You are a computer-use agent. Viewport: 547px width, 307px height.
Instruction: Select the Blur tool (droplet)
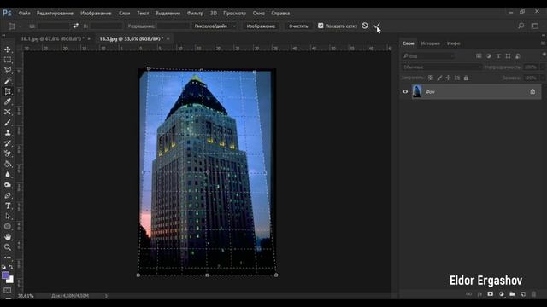[8, 174]
